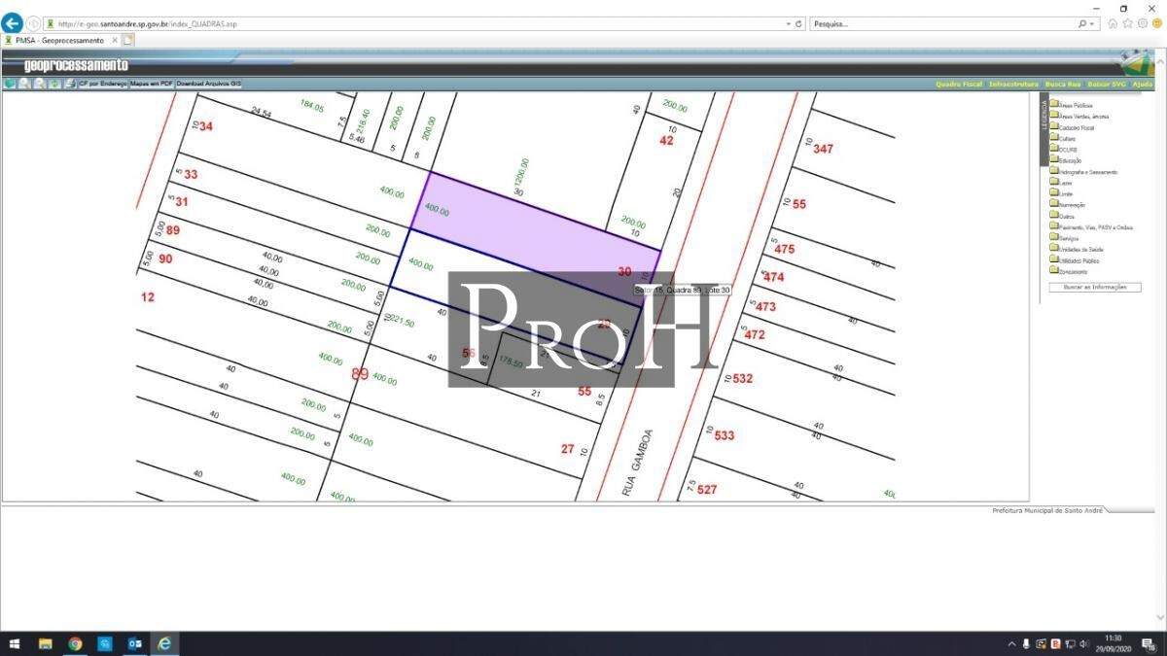Expand the Unidades de Saúde folder
Screen dimensions: 1167x656
pos(1054,249)
